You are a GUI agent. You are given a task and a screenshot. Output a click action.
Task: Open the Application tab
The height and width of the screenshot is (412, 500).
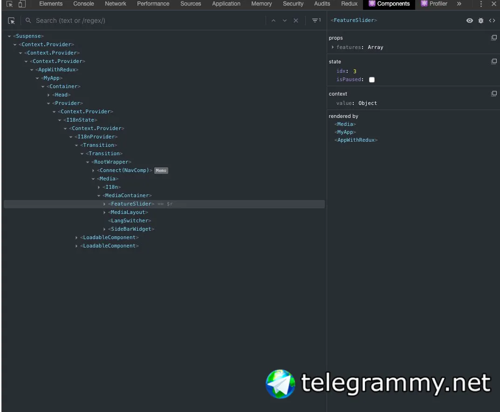point(226,4)
